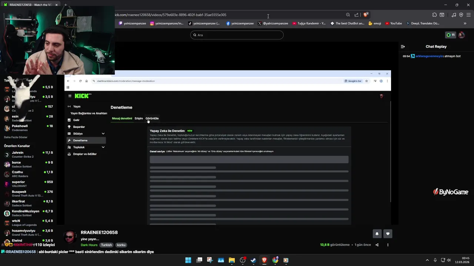Open The best ChatBot bookmark
Image resolution: width=474 pixels, height=266 pixels.
click(347, 23)
